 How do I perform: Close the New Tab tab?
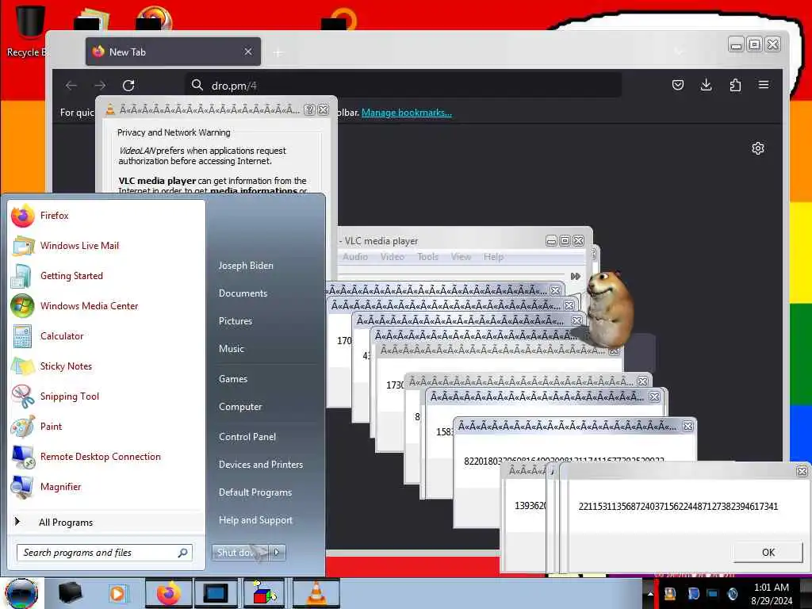point(248,52)
